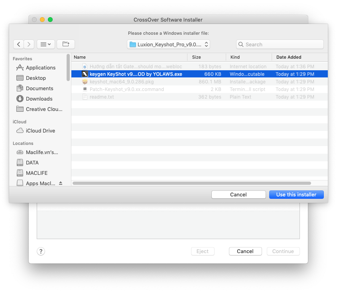The image size is (337, 293).
Task: Click the Search field
Action: tap(280, 44)
